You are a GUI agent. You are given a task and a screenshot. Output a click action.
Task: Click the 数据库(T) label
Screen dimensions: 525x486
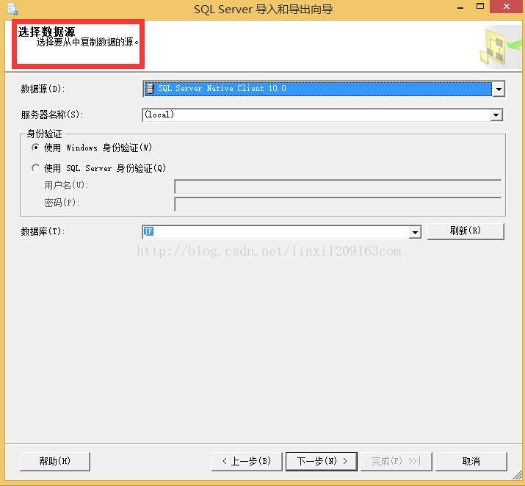pos(43,231)
